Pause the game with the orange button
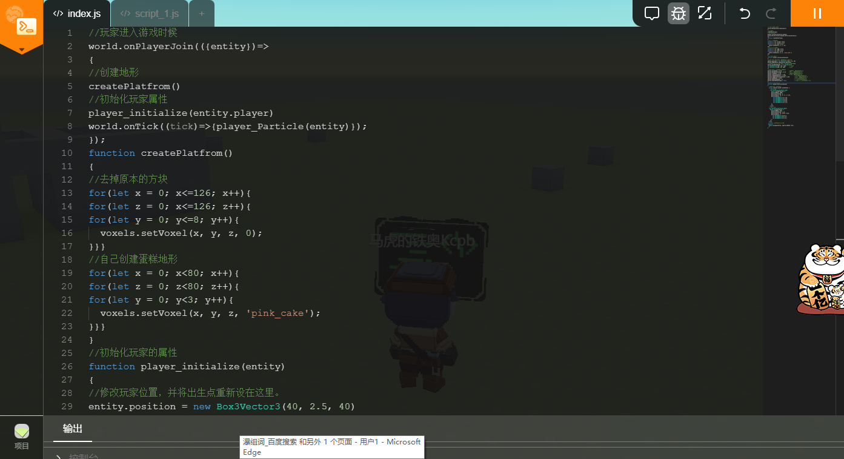Viewport: 844px width, 459px height. coord(817,13)
